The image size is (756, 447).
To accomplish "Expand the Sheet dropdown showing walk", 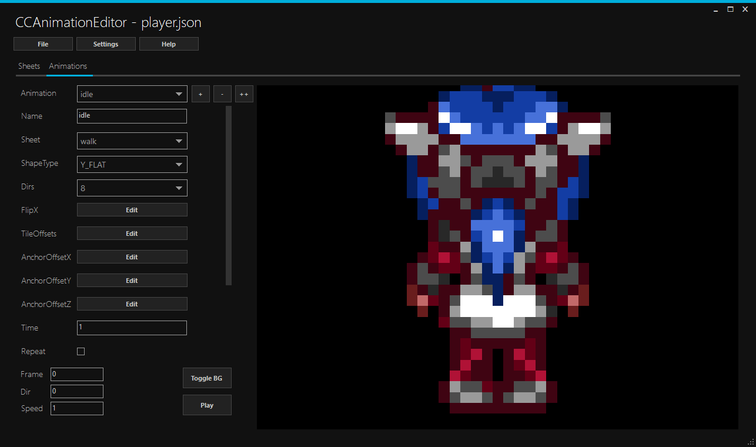I will (x=132, y=141).
